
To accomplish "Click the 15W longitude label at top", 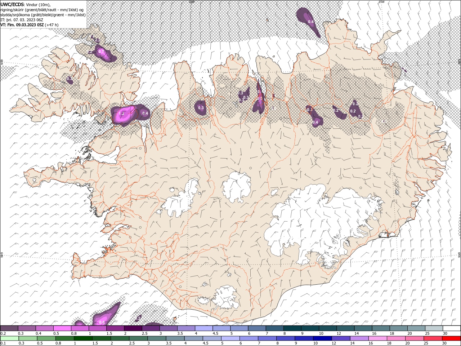I will pos(381,2).
